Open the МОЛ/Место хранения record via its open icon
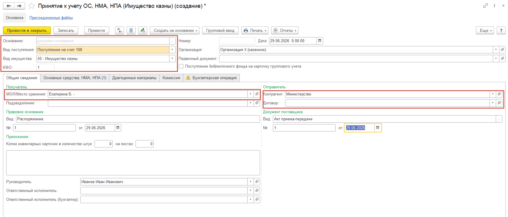This screenshot has height=217, width=508. coord(257,94)
